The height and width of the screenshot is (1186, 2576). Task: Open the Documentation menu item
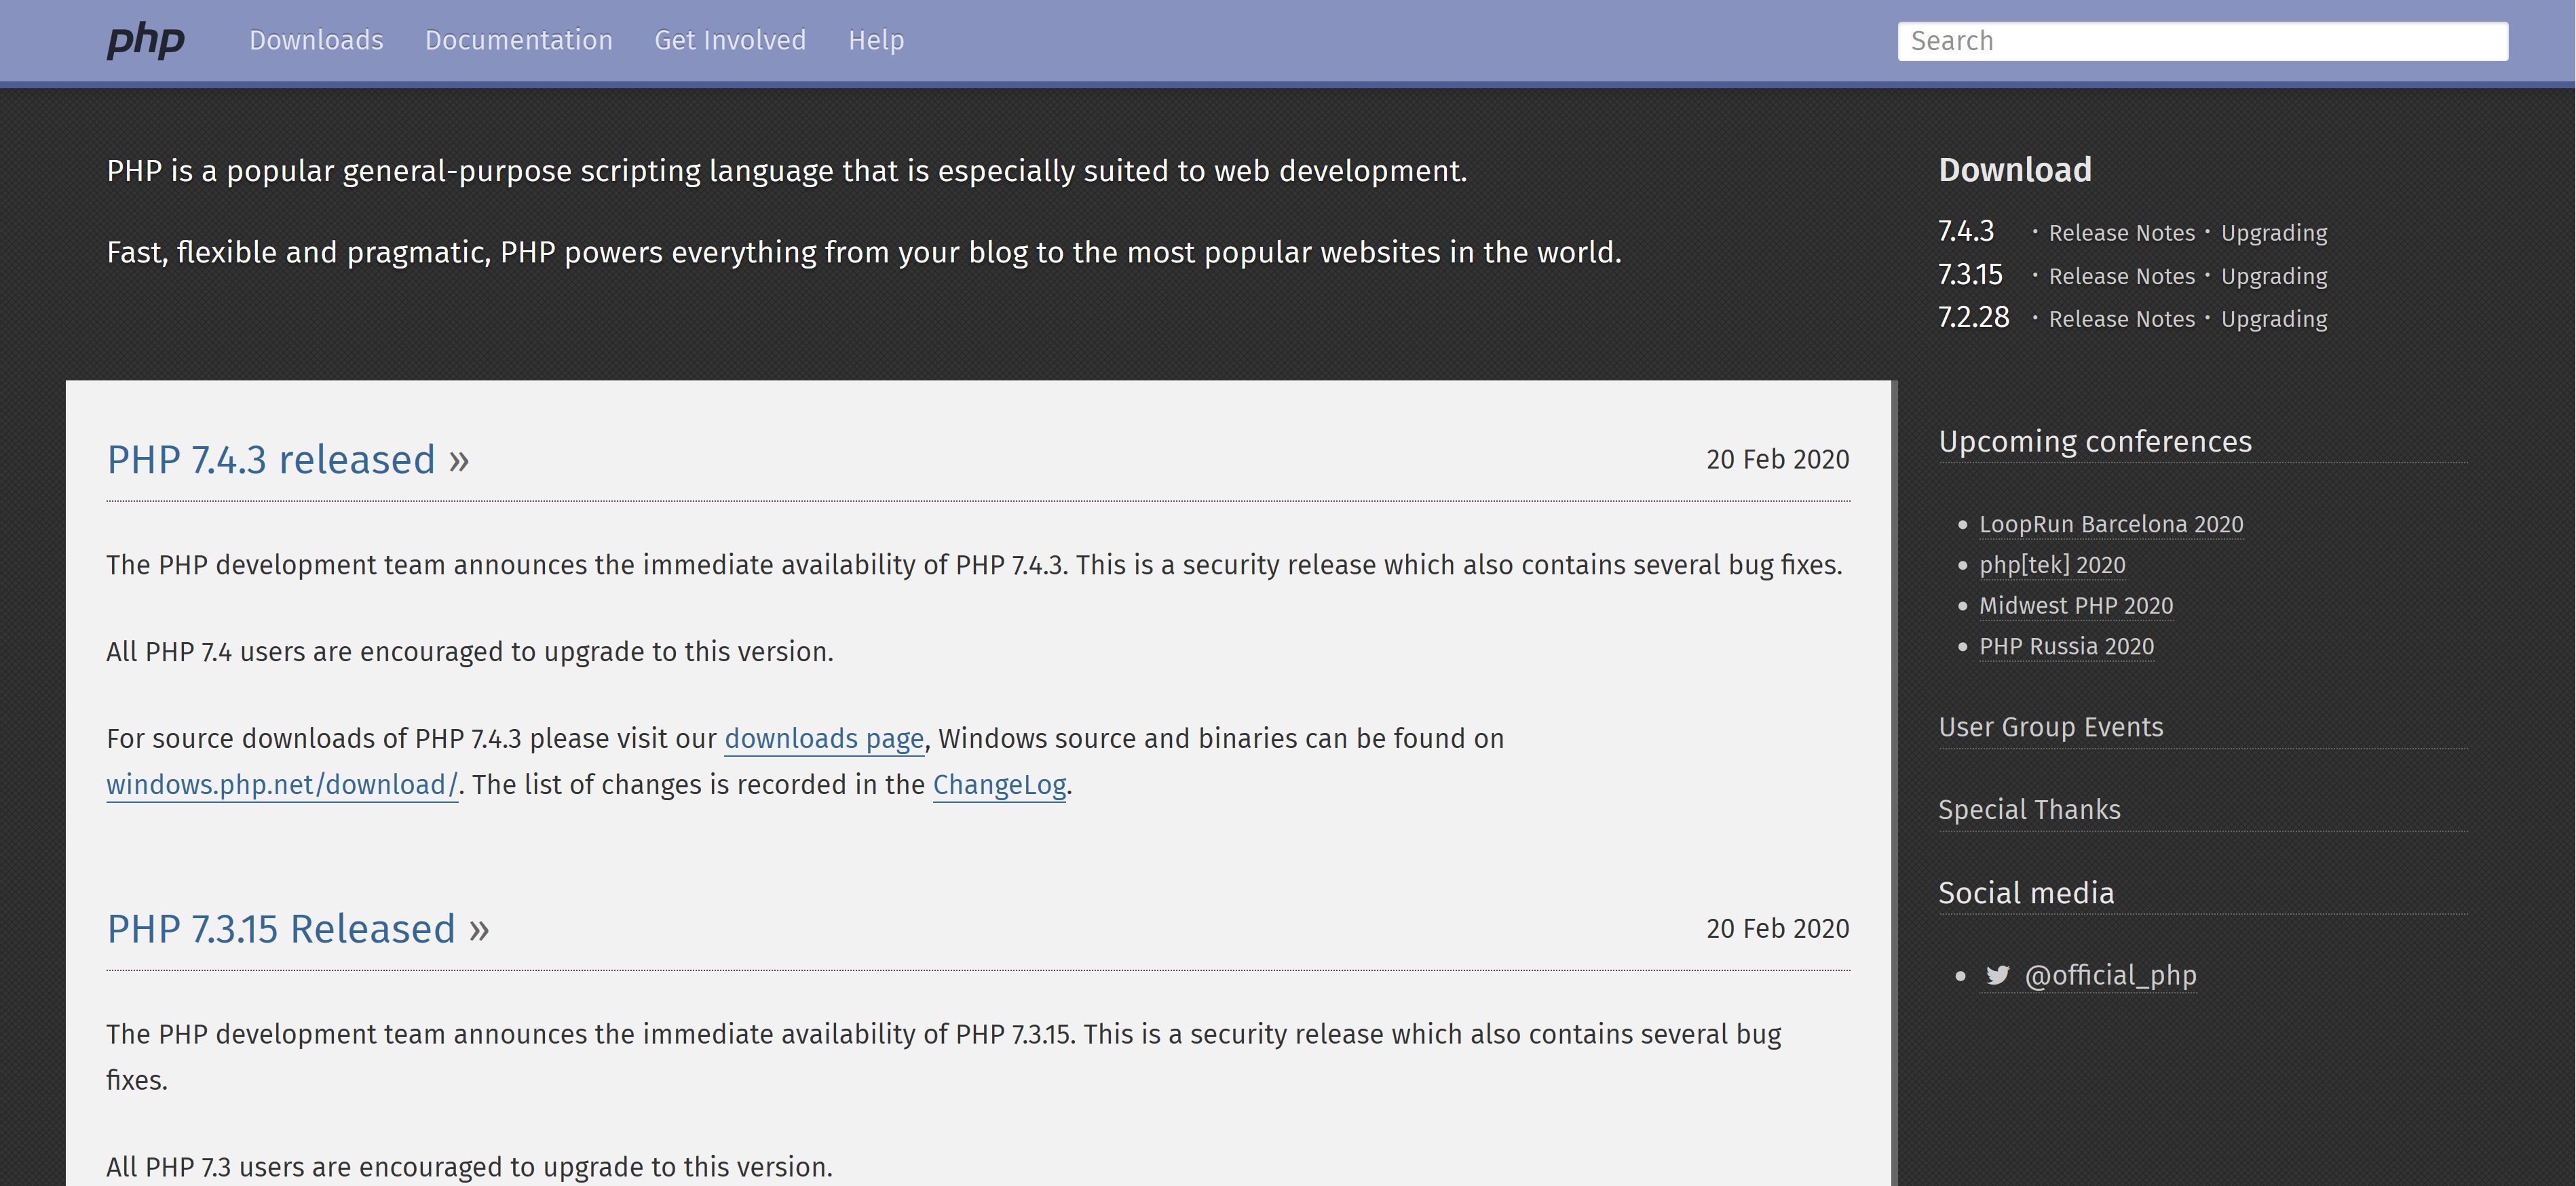click(x=518, y=40)
